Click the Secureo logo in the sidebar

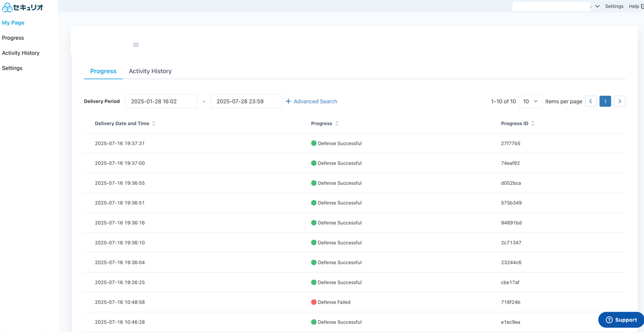click(x=23, y=7)
